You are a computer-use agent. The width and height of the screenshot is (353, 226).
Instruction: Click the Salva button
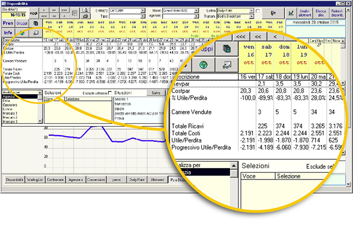click(156, 93)
